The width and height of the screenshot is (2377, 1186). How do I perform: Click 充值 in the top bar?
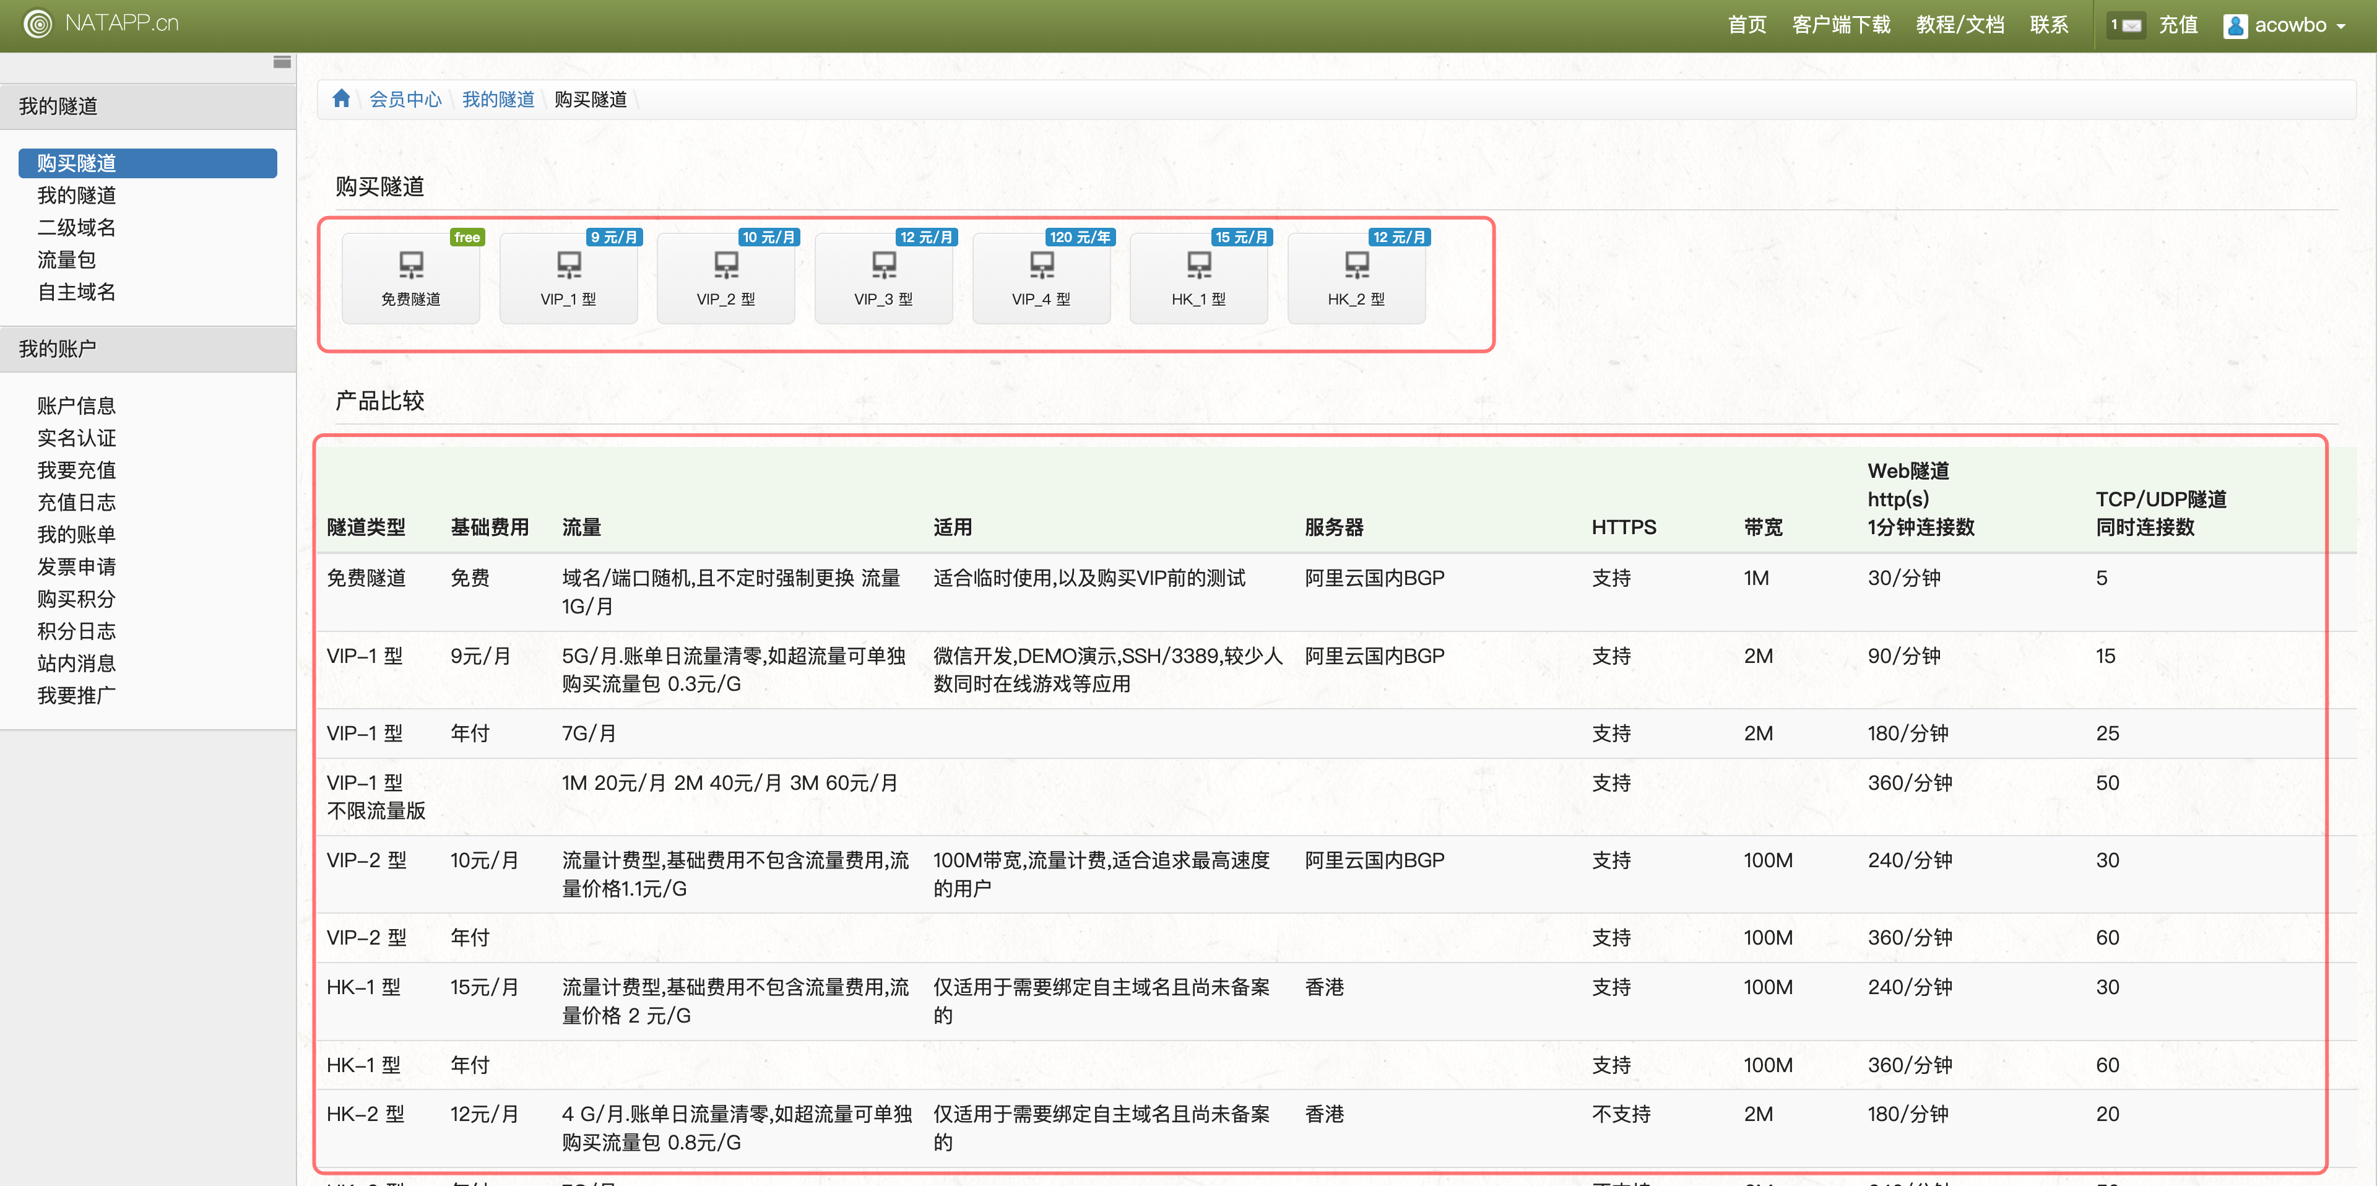tap(2178, 25)
